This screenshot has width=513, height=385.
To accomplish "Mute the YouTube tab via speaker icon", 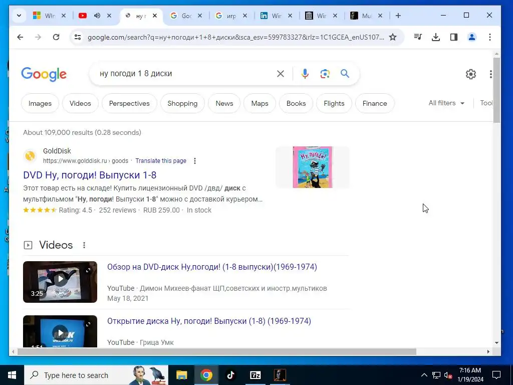I will point(97,16).
